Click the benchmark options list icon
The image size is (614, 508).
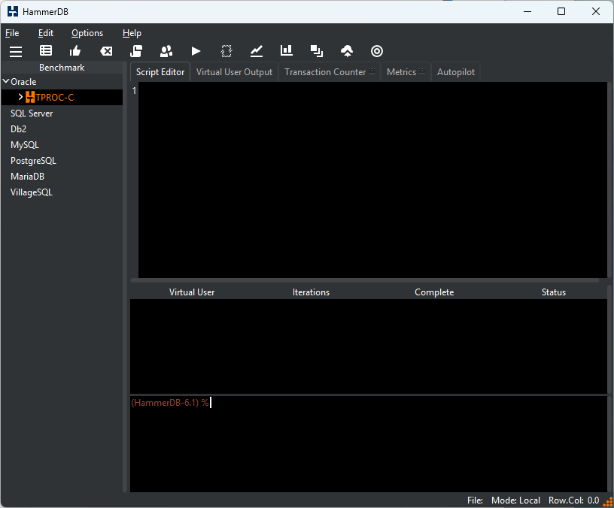(x=46, y=51)
